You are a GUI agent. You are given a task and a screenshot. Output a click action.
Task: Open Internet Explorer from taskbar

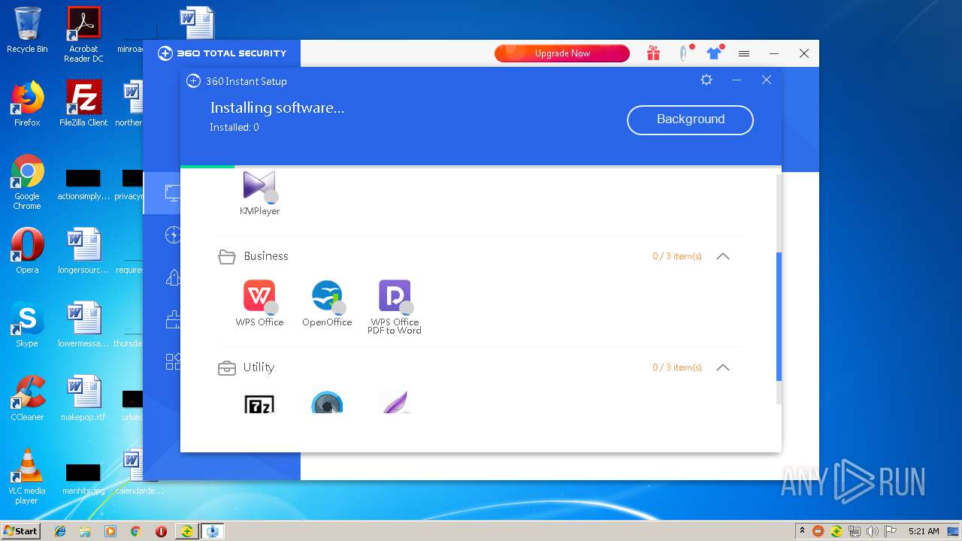pos(60,531)
